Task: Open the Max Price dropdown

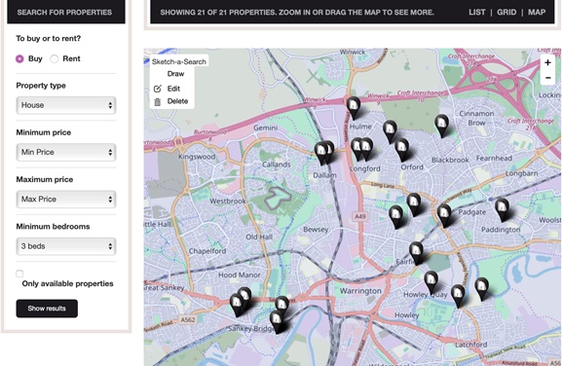Action: (x=66, y=200)
